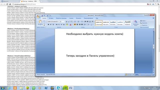Adjust the zoom slider in Word
This screenshot has height=90, width=160.
[146, 75]
